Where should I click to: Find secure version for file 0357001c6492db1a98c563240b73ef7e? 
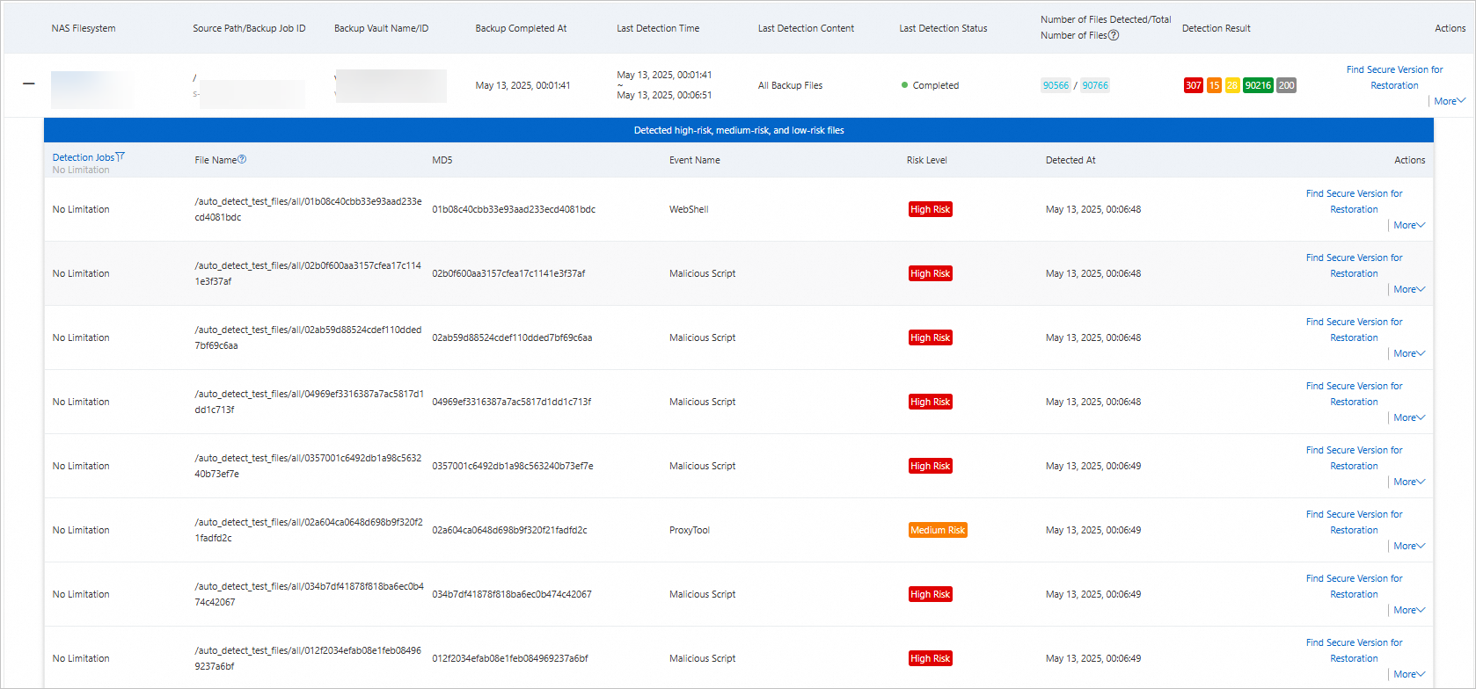[1354, 458]
